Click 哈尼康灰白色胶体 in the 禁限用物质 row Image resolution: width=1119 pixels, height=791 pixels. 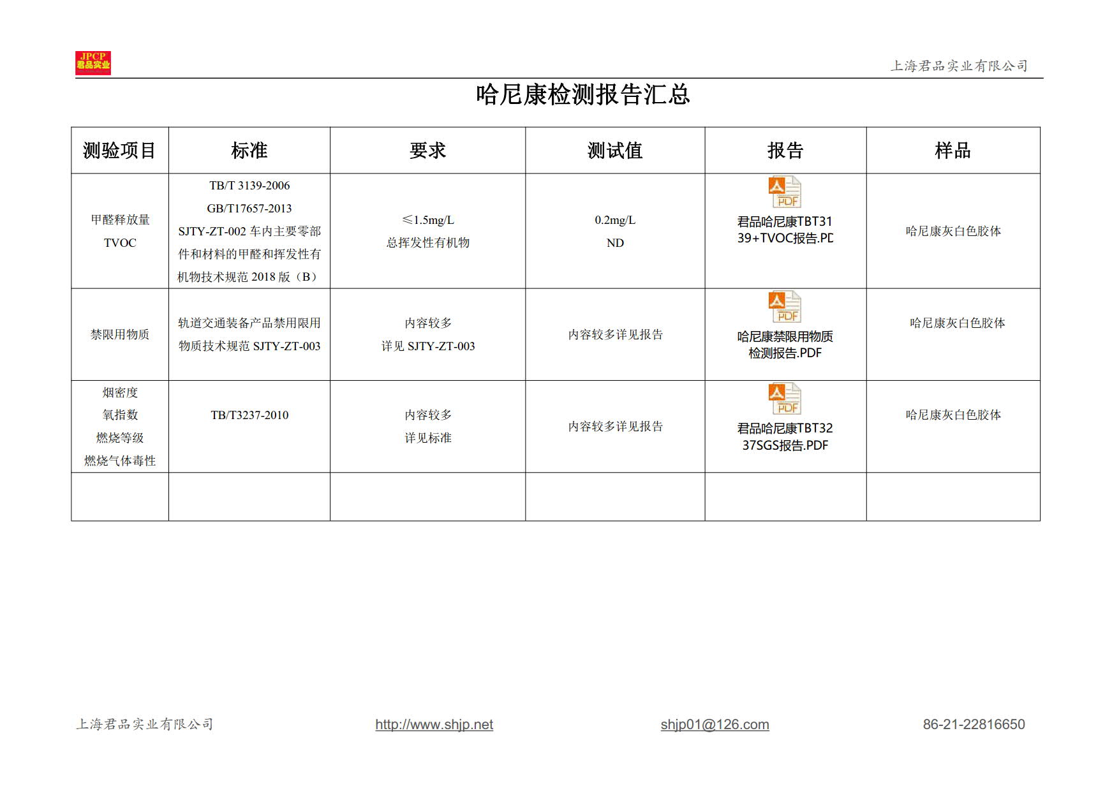[957, 323]
